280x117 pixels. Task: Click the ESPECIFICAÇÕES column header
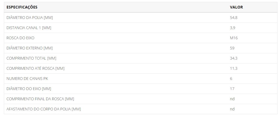(x=22, y=7)
